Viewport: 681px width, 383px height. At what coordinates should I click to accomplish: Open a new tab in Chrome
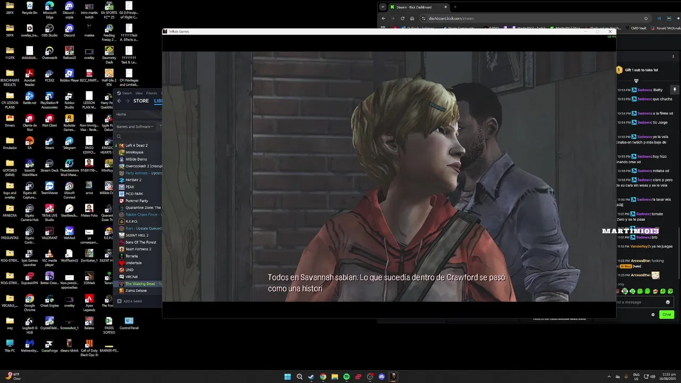(455, 7)
